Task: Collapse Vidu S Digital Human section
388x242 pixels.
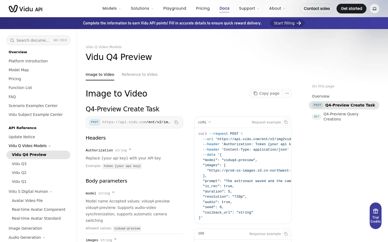Action: point(30,191)
